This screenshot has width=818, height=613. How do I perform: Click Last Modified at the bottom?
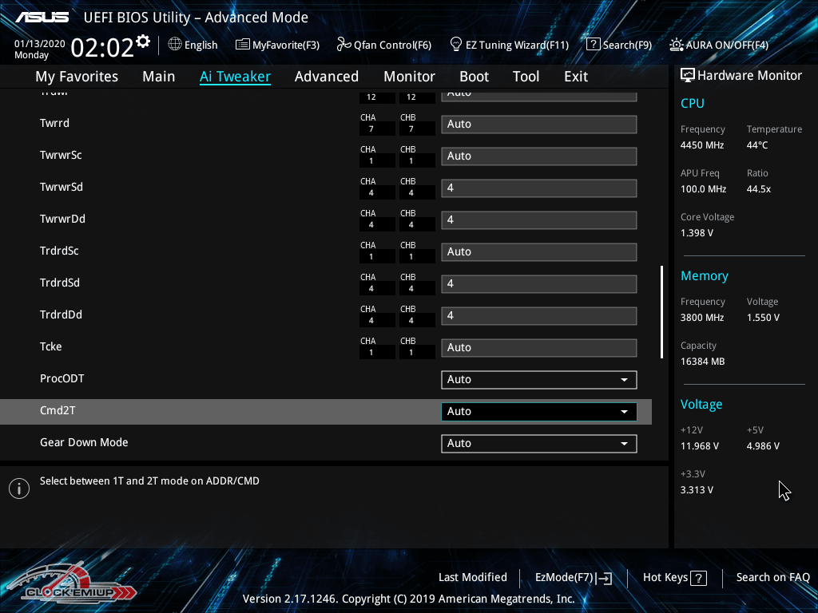tap(472, 577)
